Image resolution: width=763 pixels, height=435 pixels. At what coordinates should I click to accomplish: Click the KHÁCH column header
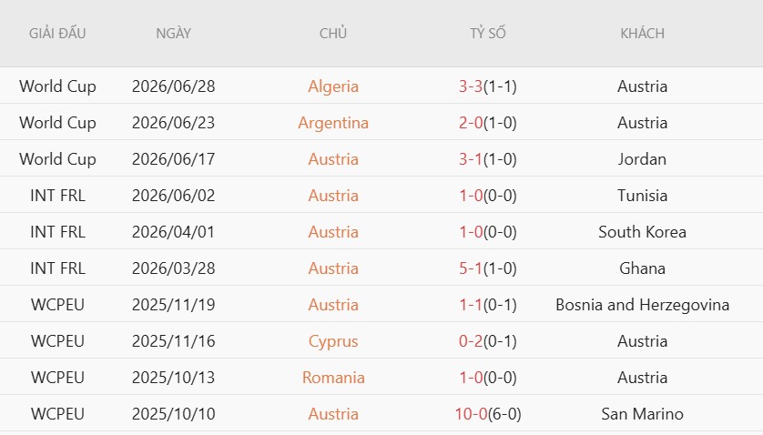pos(642,33)
